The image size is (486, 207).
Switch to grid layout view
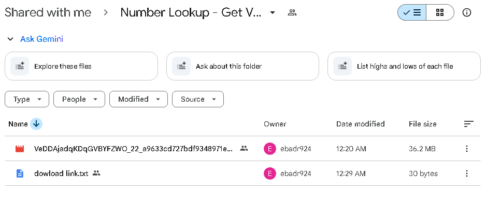(x=440, y=13)
